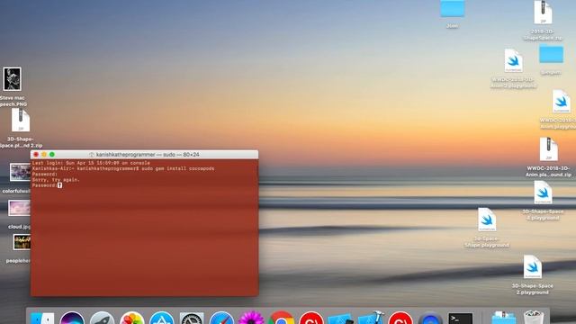Open the App Store Dock icon
This screenshot has width=576, height=324.
point(162,318)
